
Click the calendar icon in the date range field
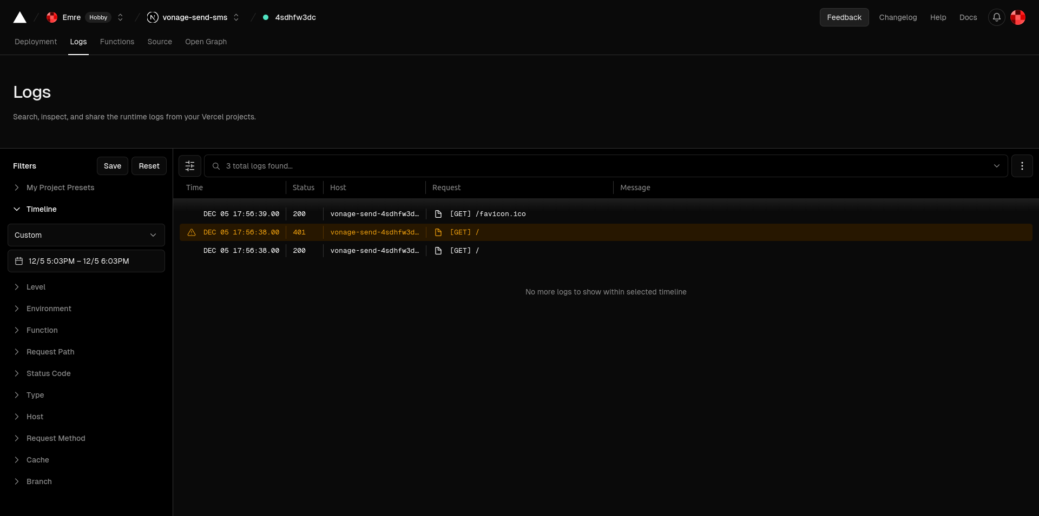tap(19, 261)
